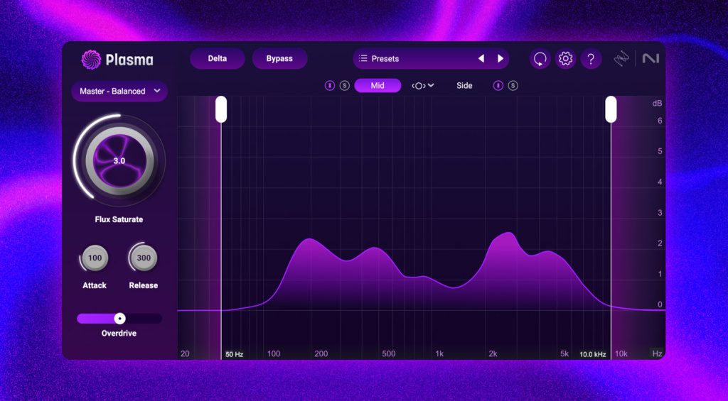Click the Overdrive slider handle

point(120,319)
